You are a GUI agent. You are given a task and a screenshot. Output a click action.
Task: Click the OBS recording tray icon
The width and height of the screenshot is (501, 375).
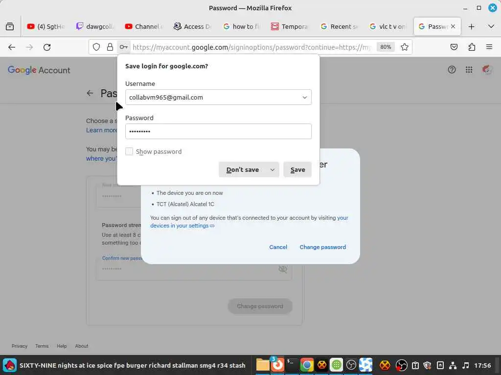click(401, 365)
